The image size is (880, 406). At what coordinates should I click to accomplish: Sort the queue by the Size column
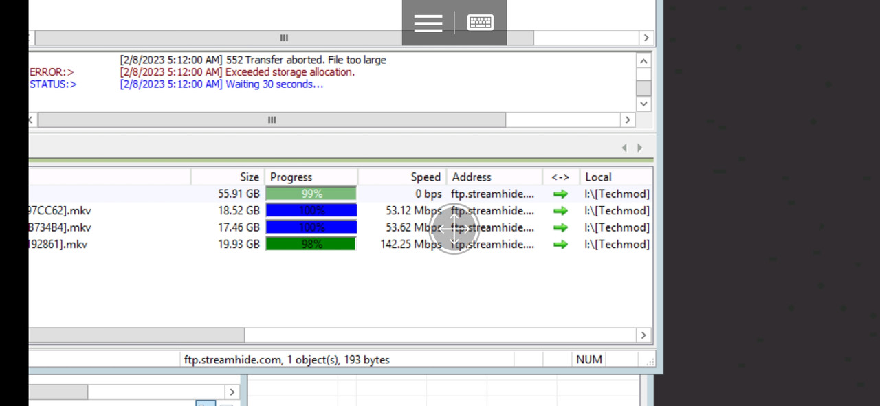[x=249, y=177]
